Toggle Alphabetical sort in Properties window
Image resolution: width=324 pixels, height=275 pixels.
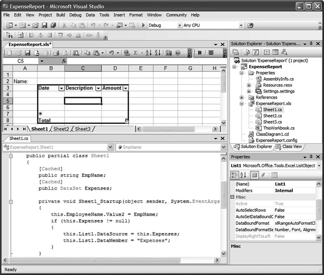coord(243,175)
